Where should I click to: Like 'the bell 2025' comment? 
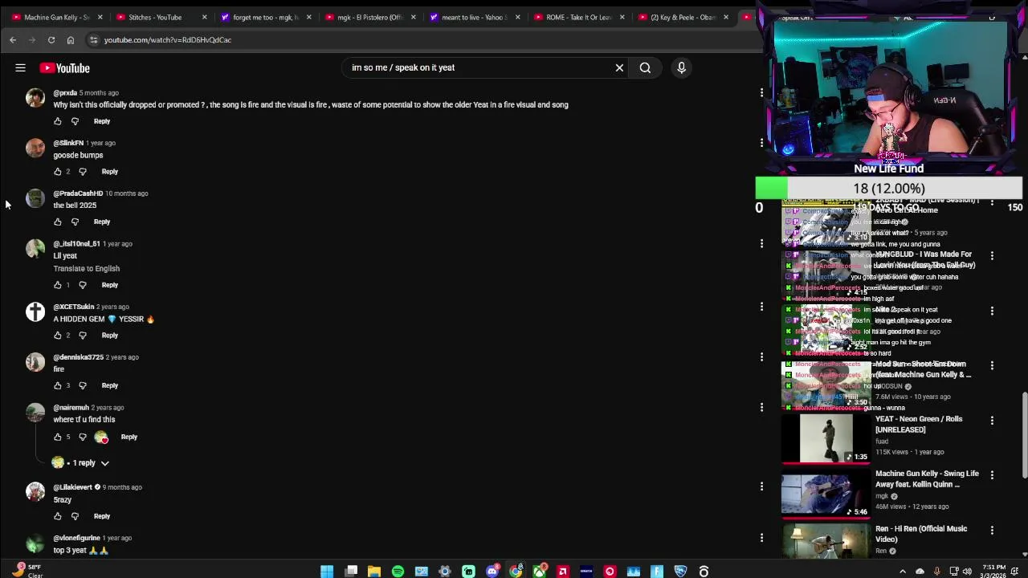[x=57, y=222]
